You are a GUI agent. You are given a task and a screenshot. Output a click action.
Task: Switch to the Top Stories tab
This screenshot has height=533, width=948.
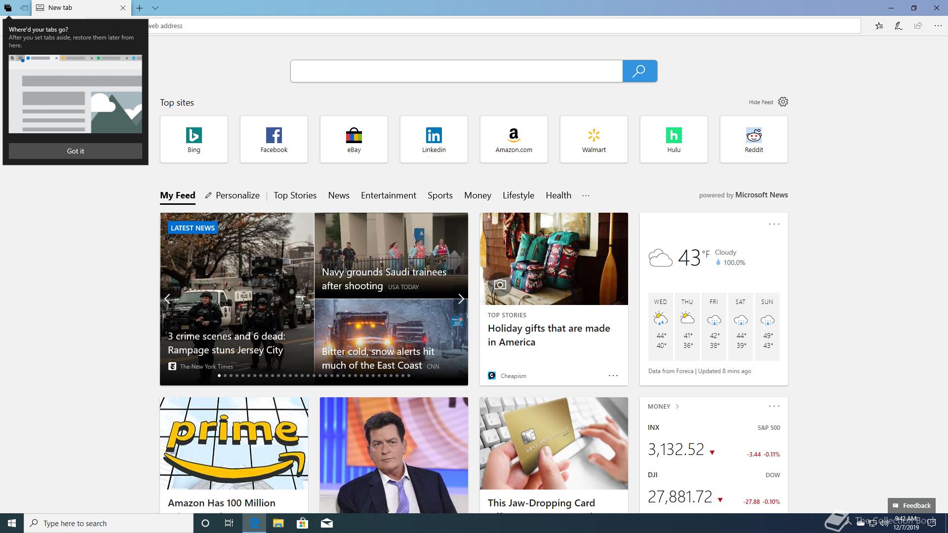(x=295, y=195)
